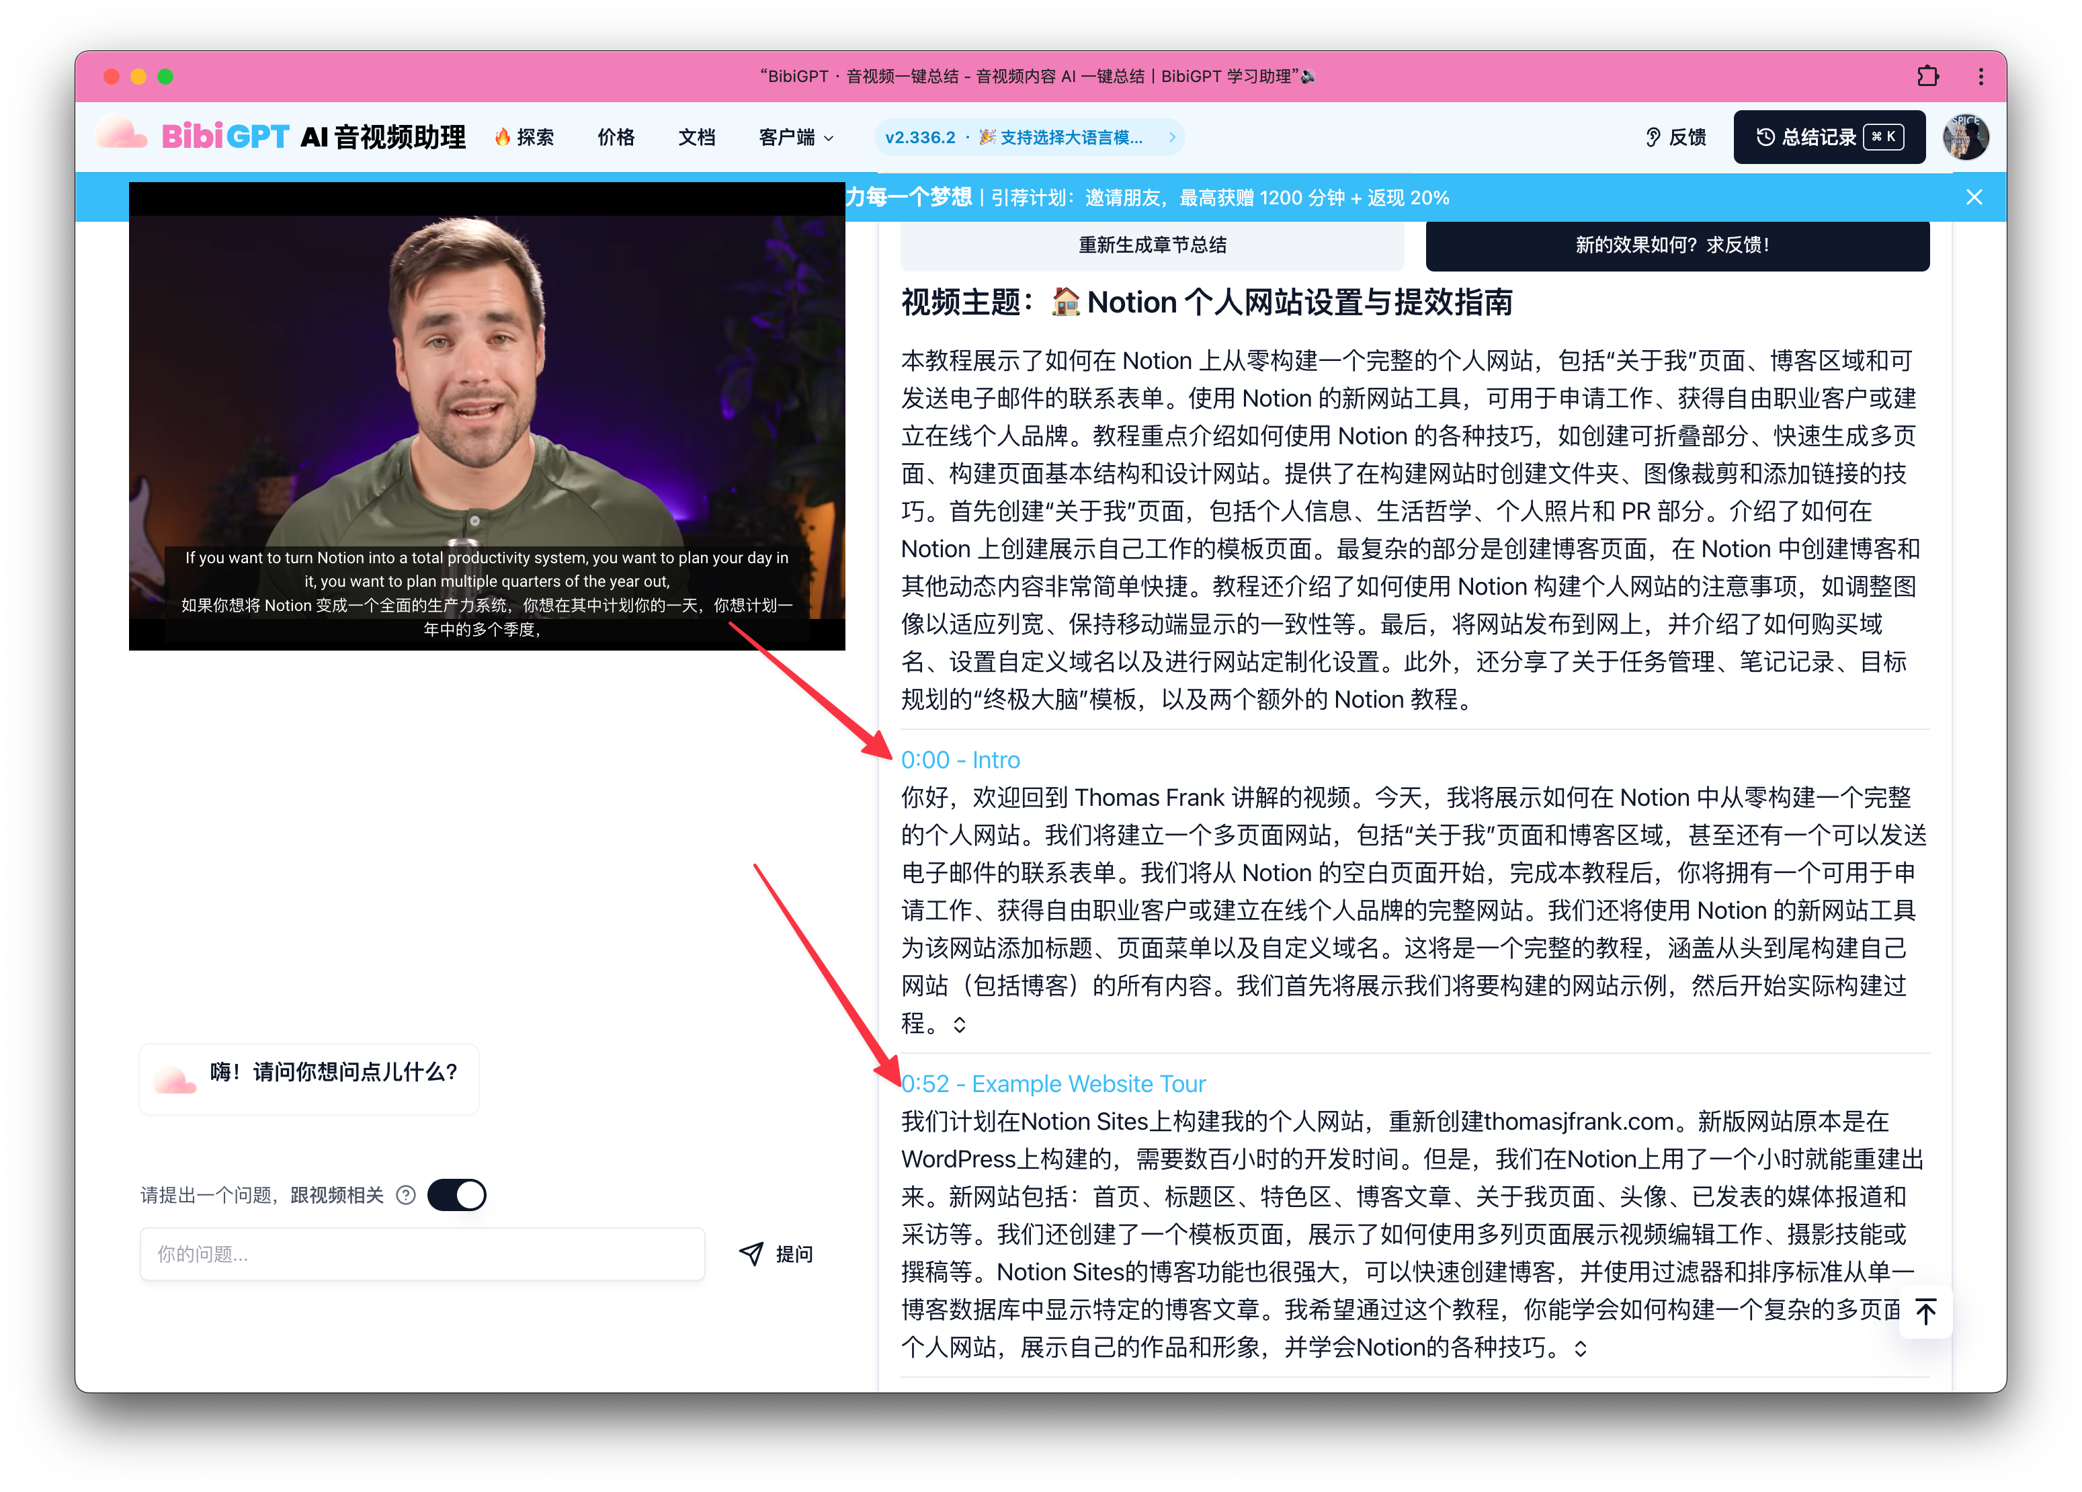2082x1492 pixels.
Task: Open the browser three-dot menu
Action: [1980, 76]
